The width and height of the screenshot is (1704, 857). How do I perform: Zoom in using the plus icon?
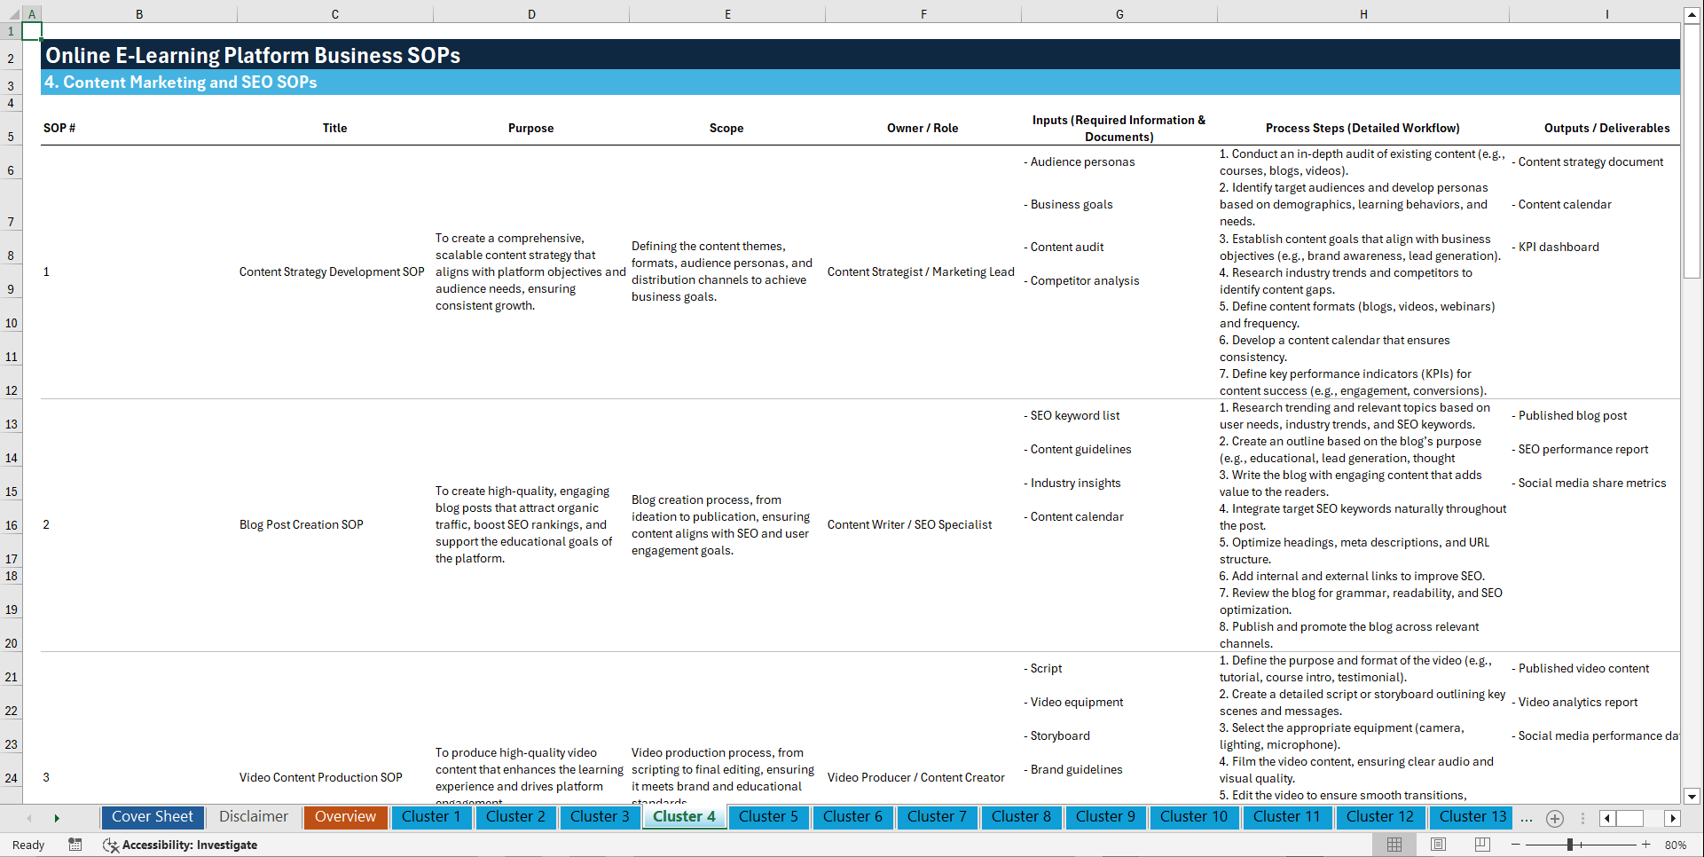(x=1646, y=845)
